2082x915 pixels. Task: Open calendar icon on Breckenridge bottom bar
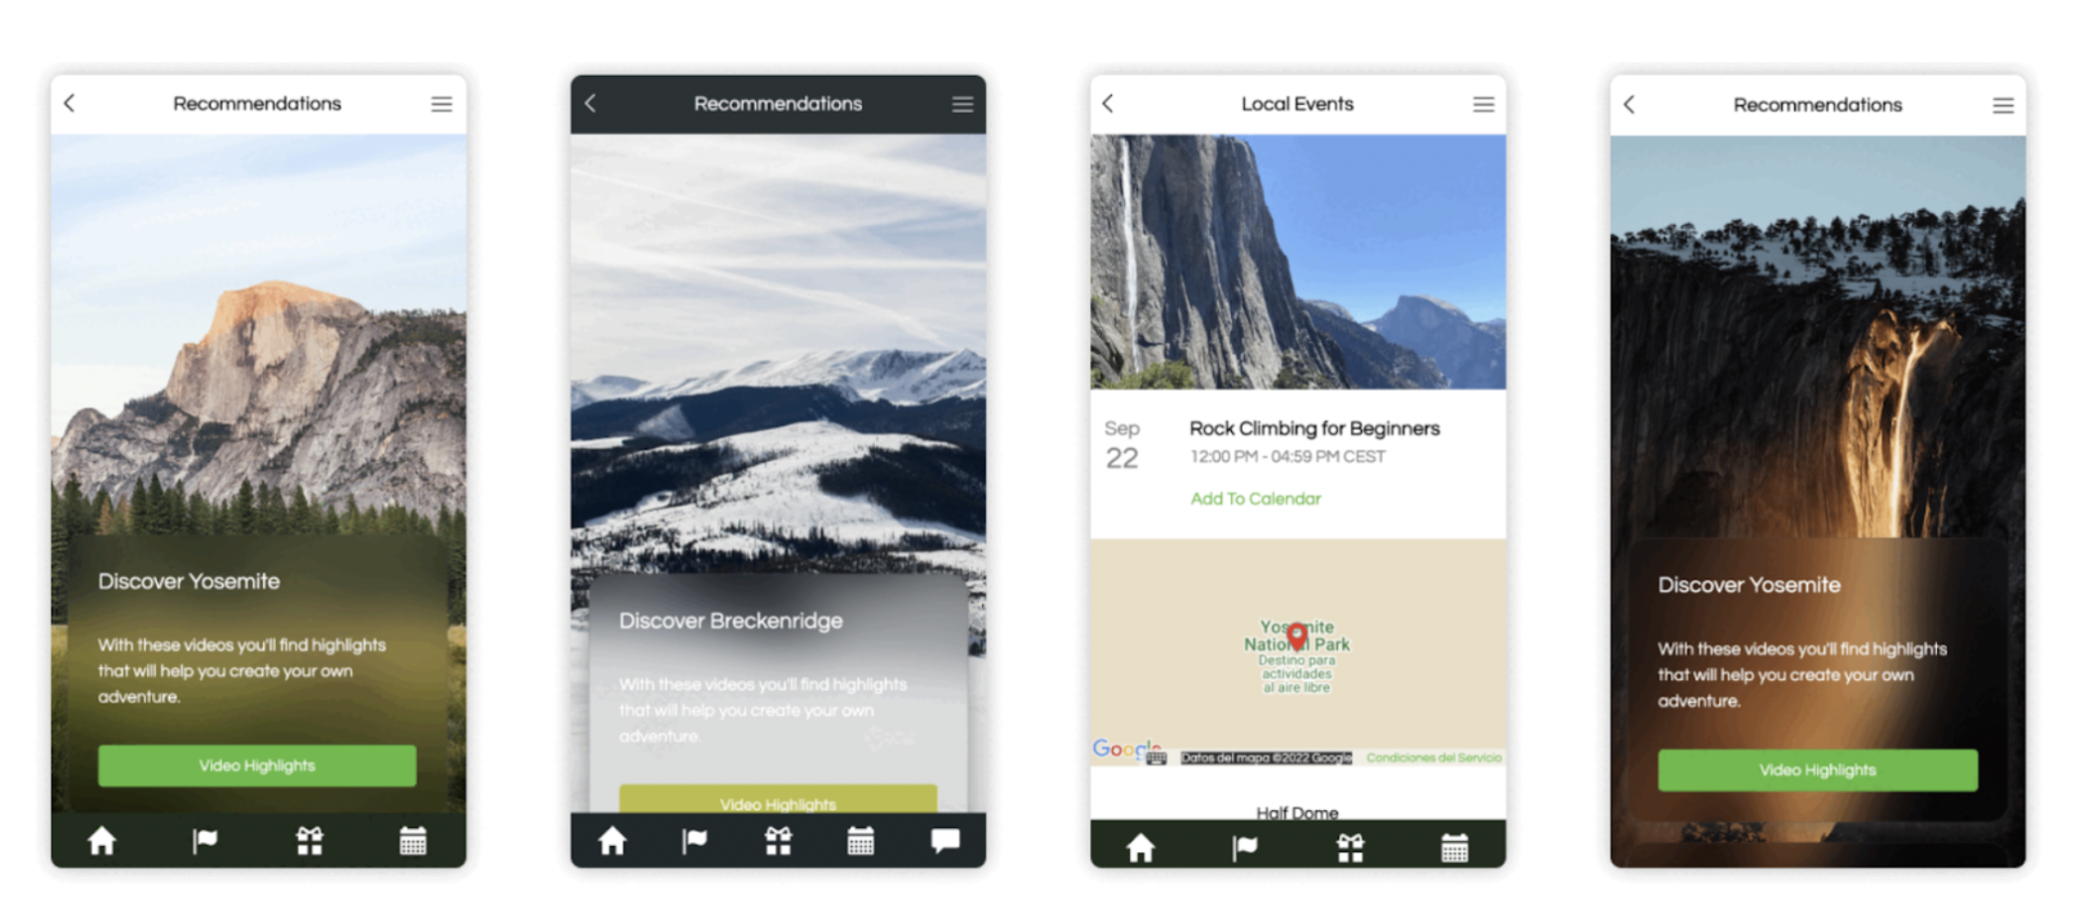pyautogui.click(x=860, y=841)
